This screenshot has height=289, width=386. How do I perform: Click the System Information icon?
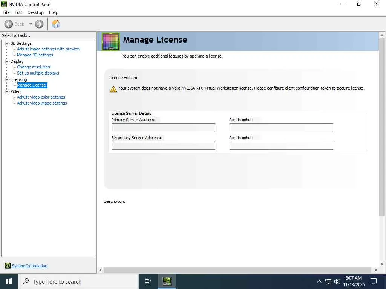8,265
